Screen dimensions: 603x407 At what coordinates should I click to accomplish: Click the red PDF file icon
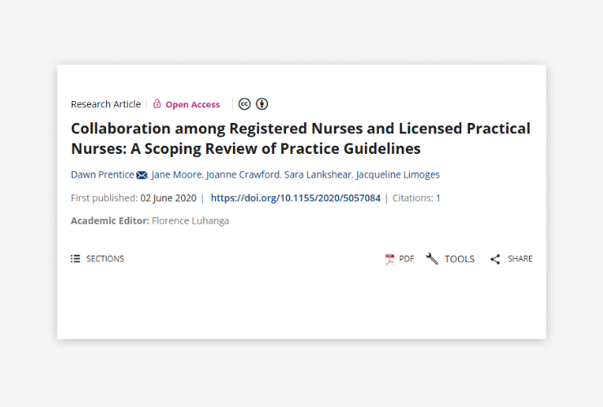[390, 259]
